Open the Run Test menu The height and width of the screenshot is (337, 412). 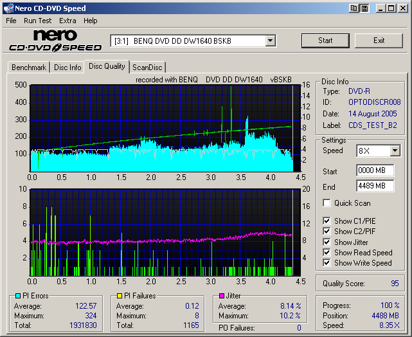pos(37,21)
